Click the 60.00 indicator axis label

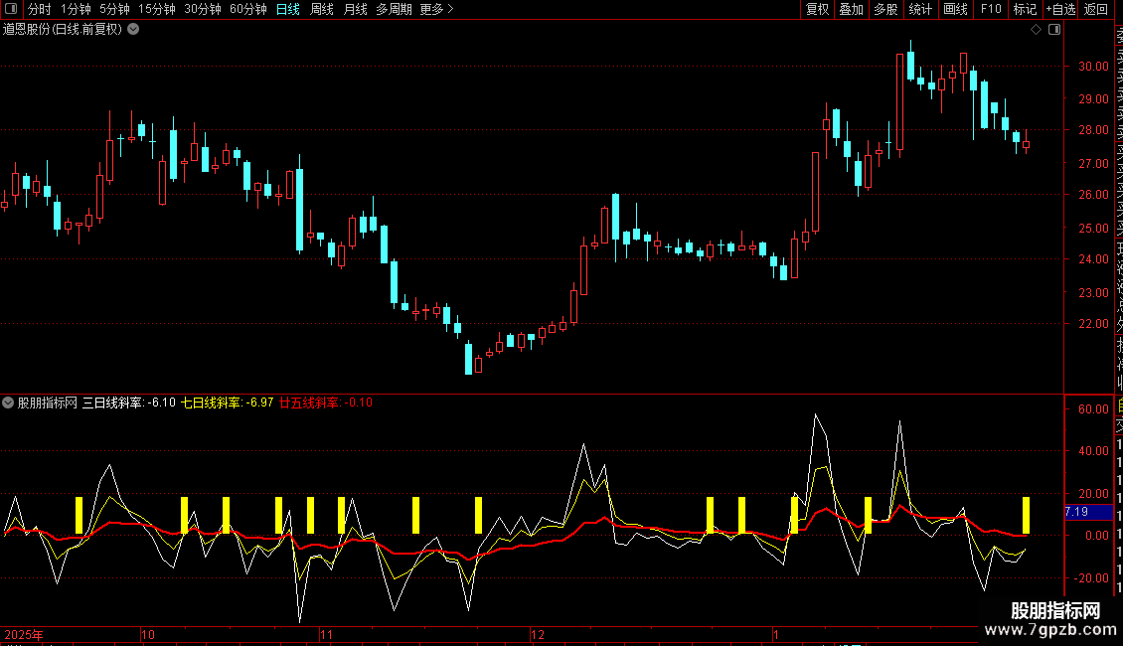(x=1093, y=408)
